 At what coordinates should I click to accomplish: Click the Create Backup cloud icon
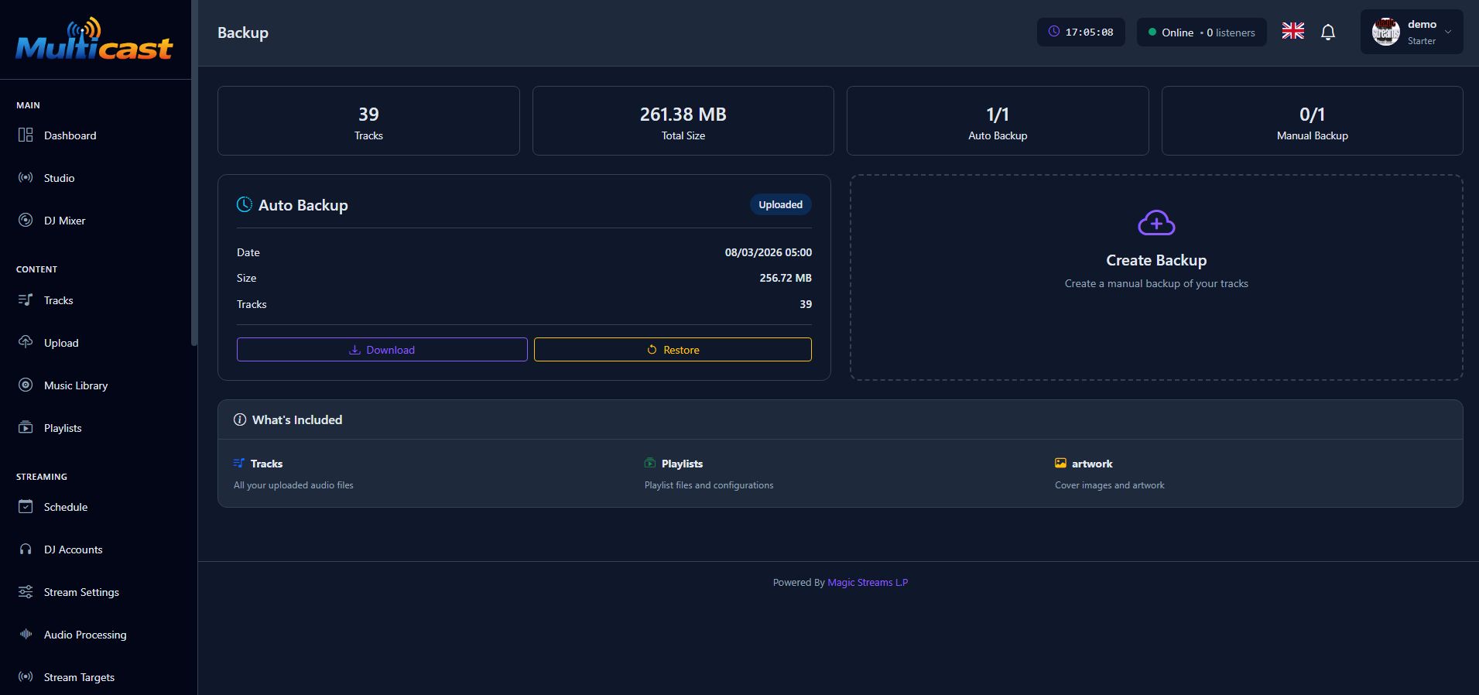click(1156, 223)
